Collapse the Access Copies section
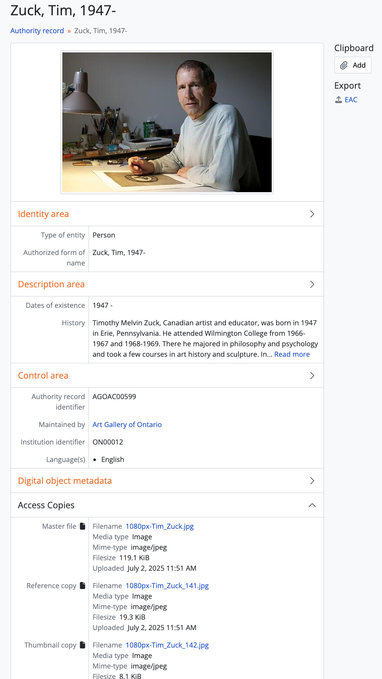 click(312, 505)
